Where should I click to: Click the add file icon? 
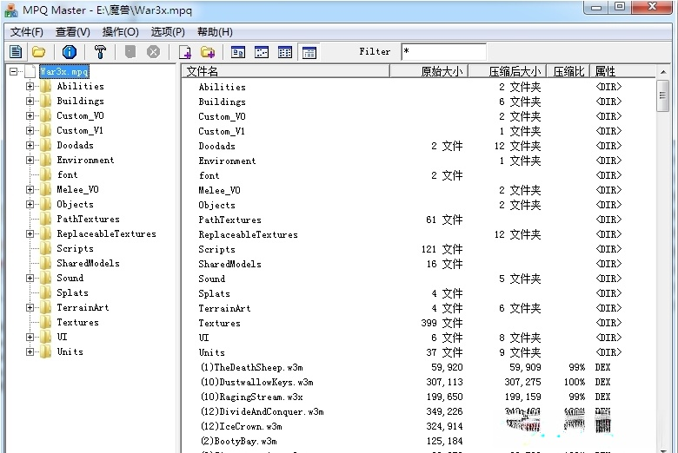tap(185, 52)
